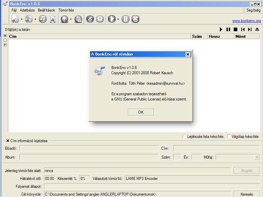Click the Készenlét 0% value
The width and height of the screenshot is (263, 197).
85,179
